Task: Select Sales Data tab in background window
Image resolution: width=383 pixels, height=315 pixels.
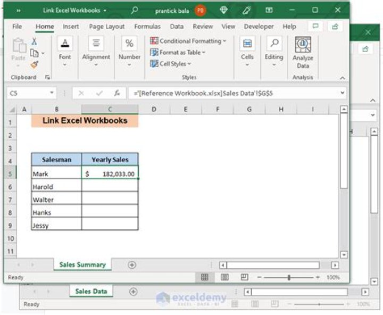Action: pos(91,291)
